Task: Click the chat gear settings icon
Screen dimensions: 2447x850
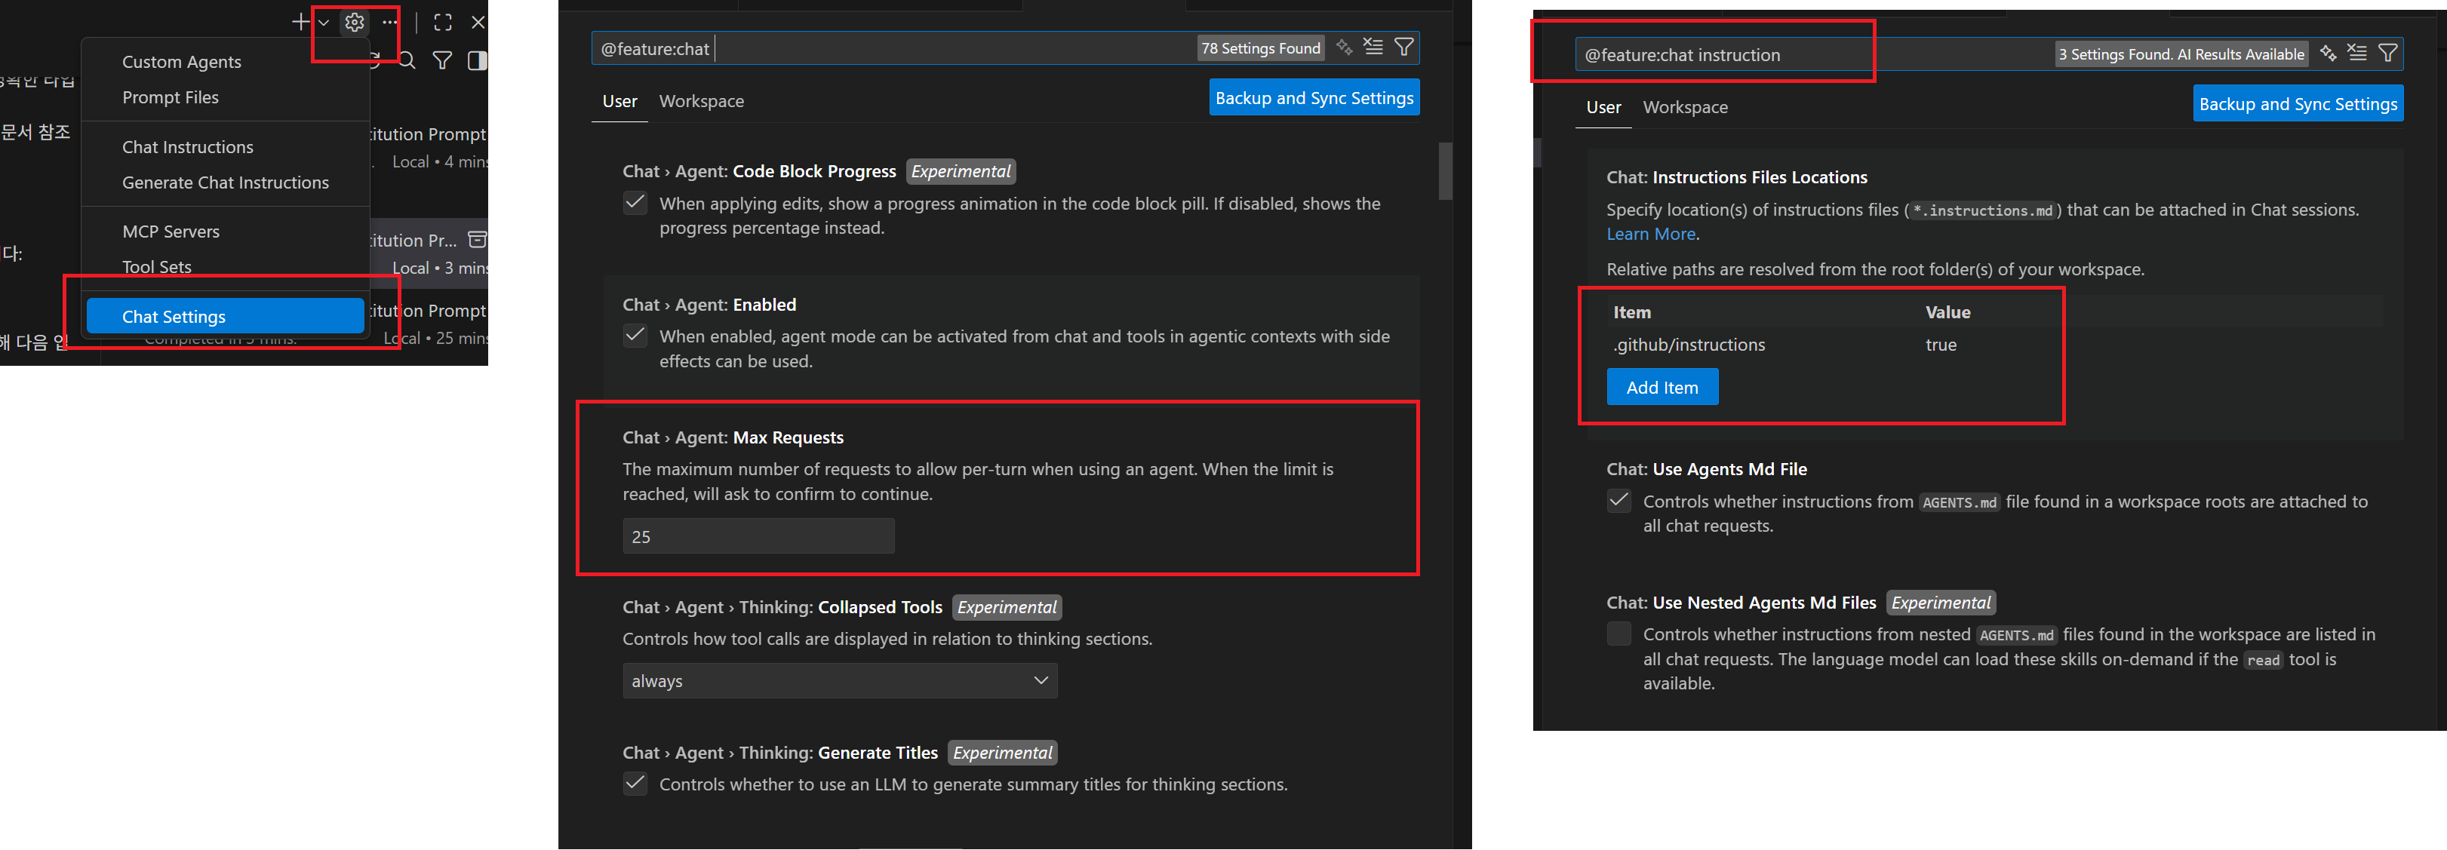Action: [x=355, y=22]
